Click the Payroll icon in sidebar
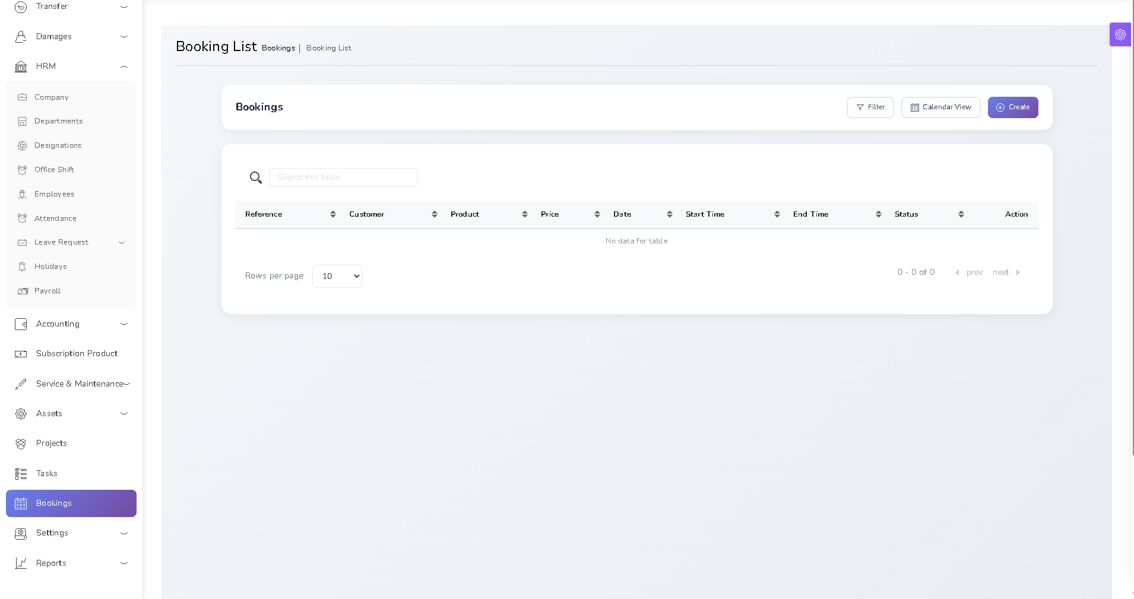This screenshot has width=1134, height=599. [23, 291]
